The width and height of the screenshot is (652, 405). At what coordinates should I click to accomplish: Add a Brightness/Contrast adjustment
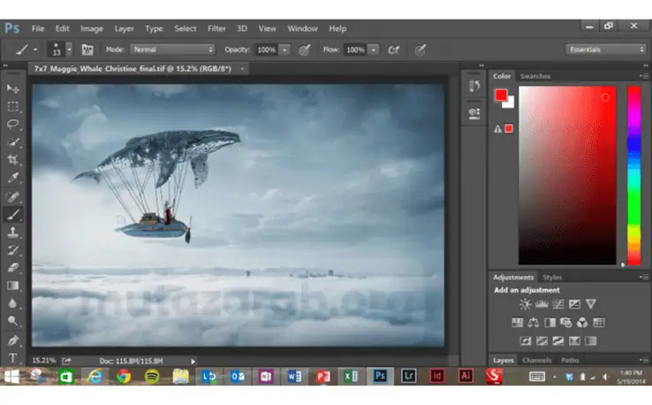[525, 304]
